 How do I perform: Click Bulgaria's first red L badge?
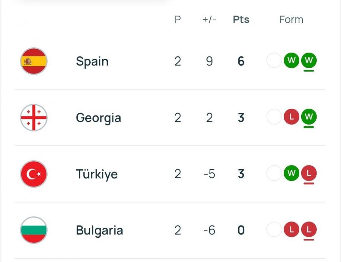click(x=291, y=229)
